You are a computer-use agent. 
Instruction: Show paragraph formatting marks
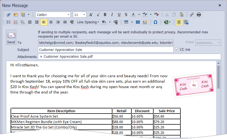72,22
